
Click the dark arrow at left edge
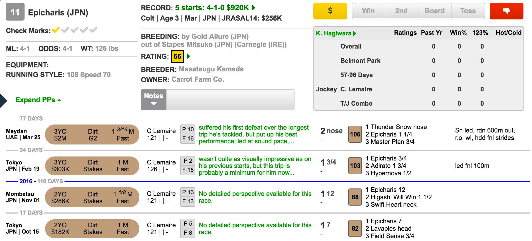tap(3, 100)
